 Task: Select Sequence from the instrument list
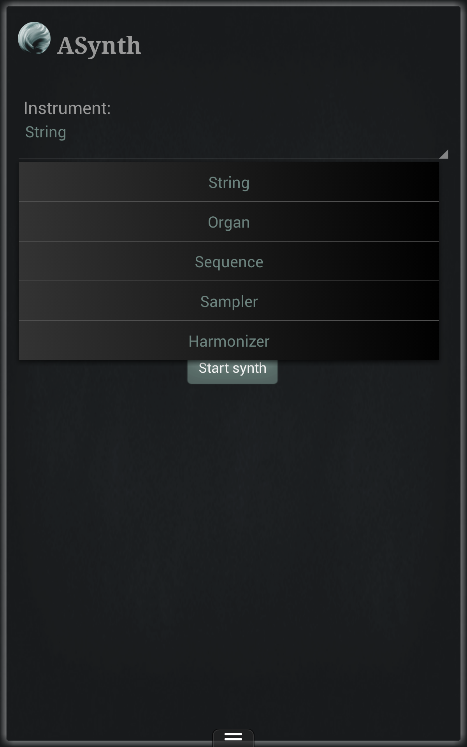pyautogui.click(x=229, y=262)
